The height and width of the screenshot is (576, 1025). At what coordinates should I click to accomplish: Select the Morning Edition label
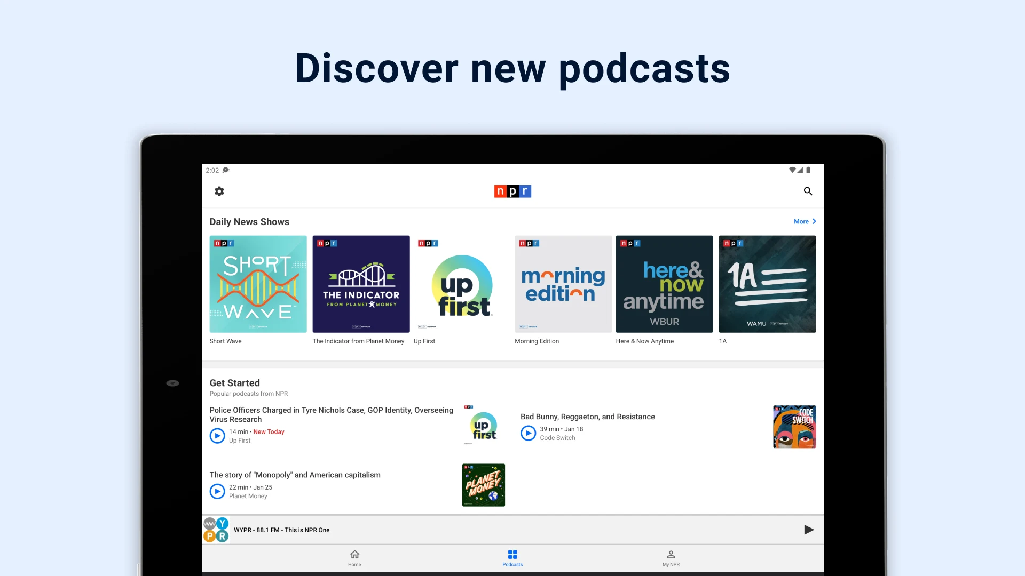click(x=537, y=341)
